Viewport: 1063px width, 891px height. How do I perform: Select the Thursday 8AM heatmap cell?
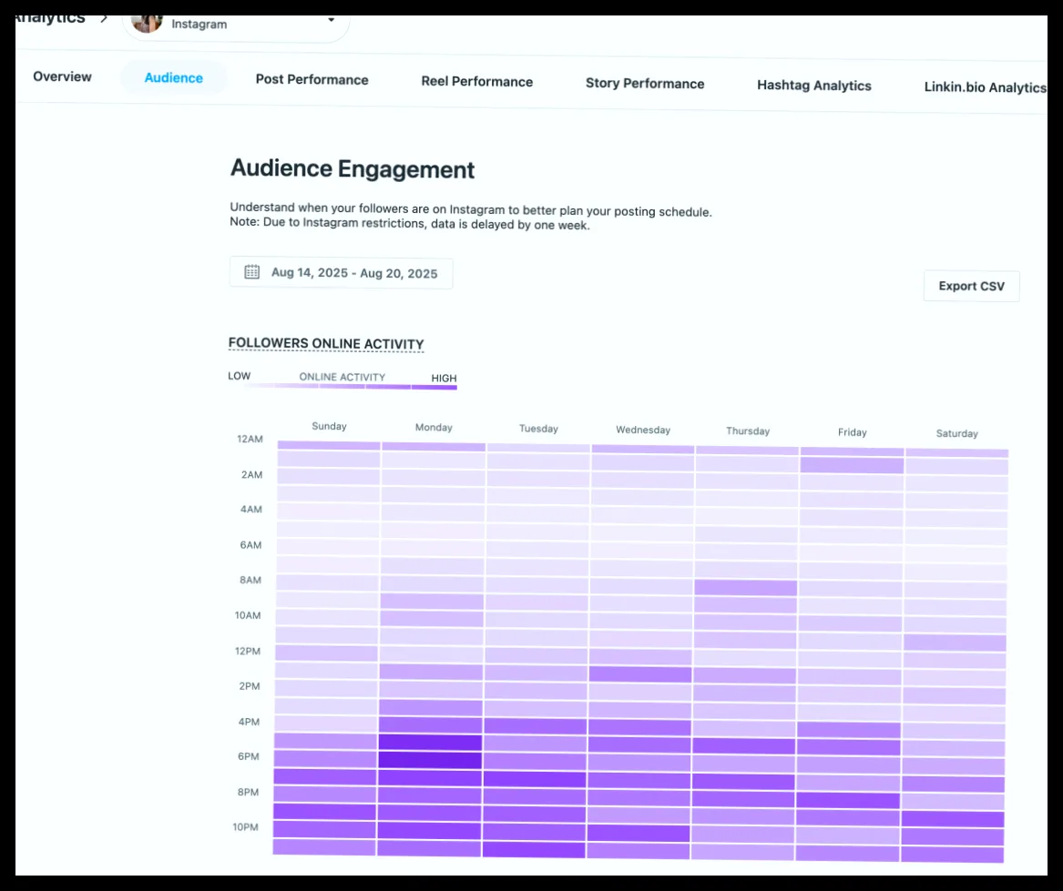pyautogui.click(x=746, y=587)
